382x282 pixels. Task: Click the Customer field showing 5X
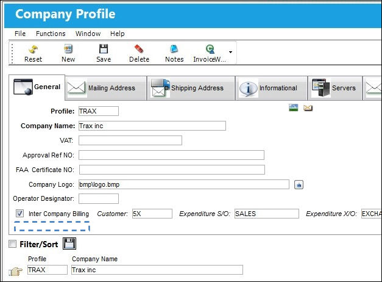tap(152, 214)
